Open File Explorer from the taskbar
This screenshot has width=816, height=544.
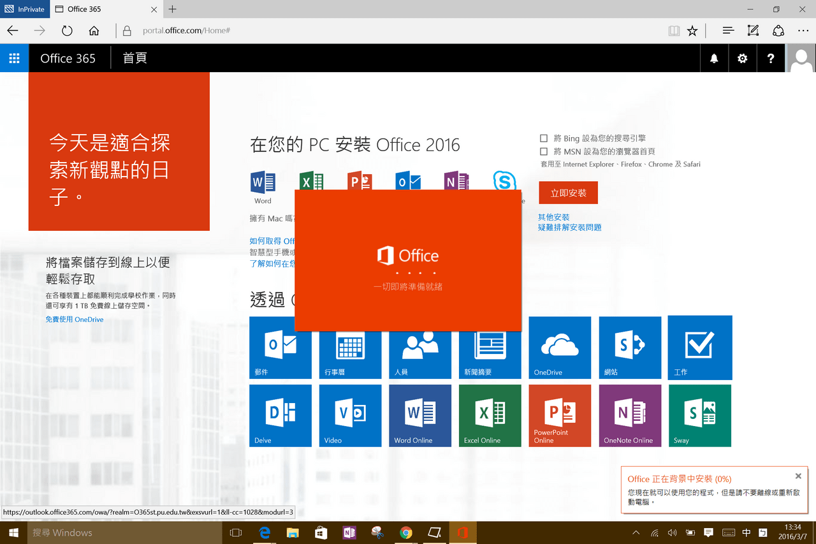(293, 533)
